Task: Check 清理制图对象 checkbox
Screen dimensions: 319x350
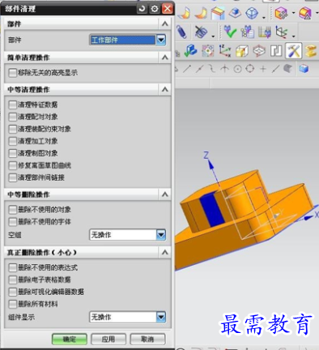Action: pyautogui.click(x=12, y=153)
